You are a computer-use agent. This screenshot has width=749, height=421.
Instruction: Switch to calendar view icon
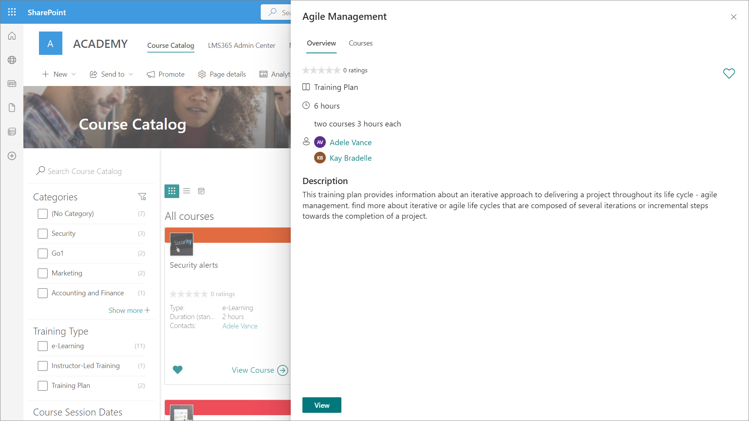[x=201, y=191]
